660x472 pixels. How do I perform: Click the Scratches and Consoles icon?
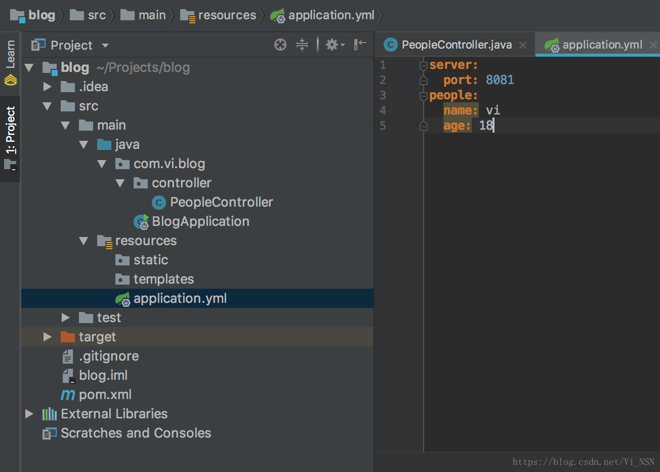[49, 434]
